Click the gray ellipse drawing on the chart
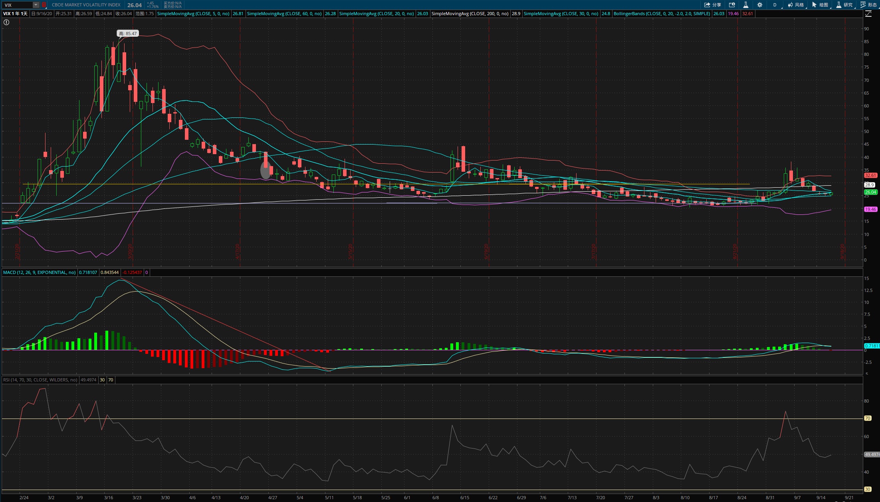This screenshot has height=502, width=880. pos(266,171)
